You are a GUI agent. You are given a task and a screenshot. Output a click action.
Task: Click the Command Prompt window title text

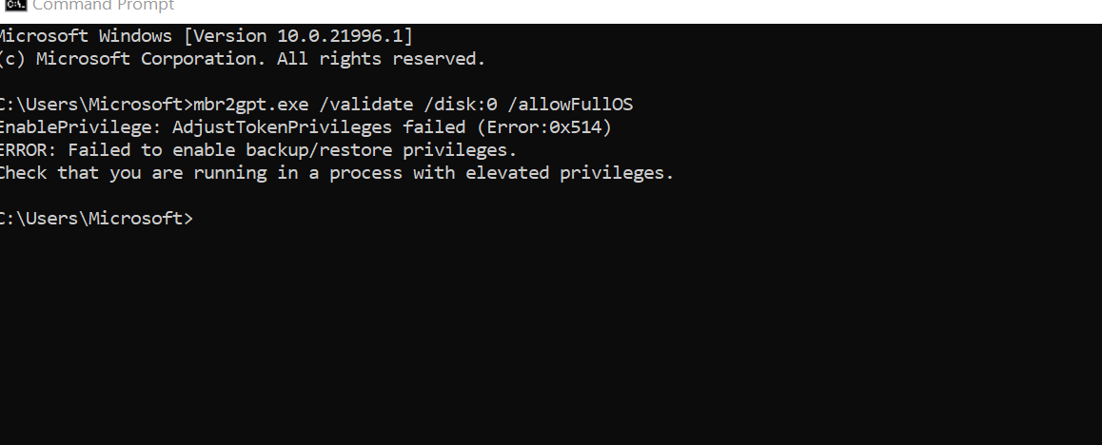click(103, 6)
